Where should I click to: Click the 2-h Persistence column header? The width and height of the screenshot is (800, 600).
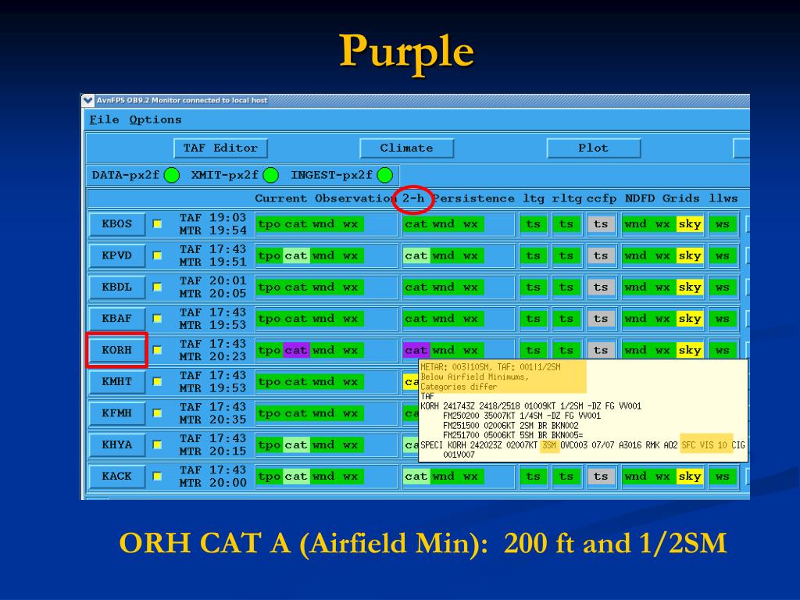point(458,198)
